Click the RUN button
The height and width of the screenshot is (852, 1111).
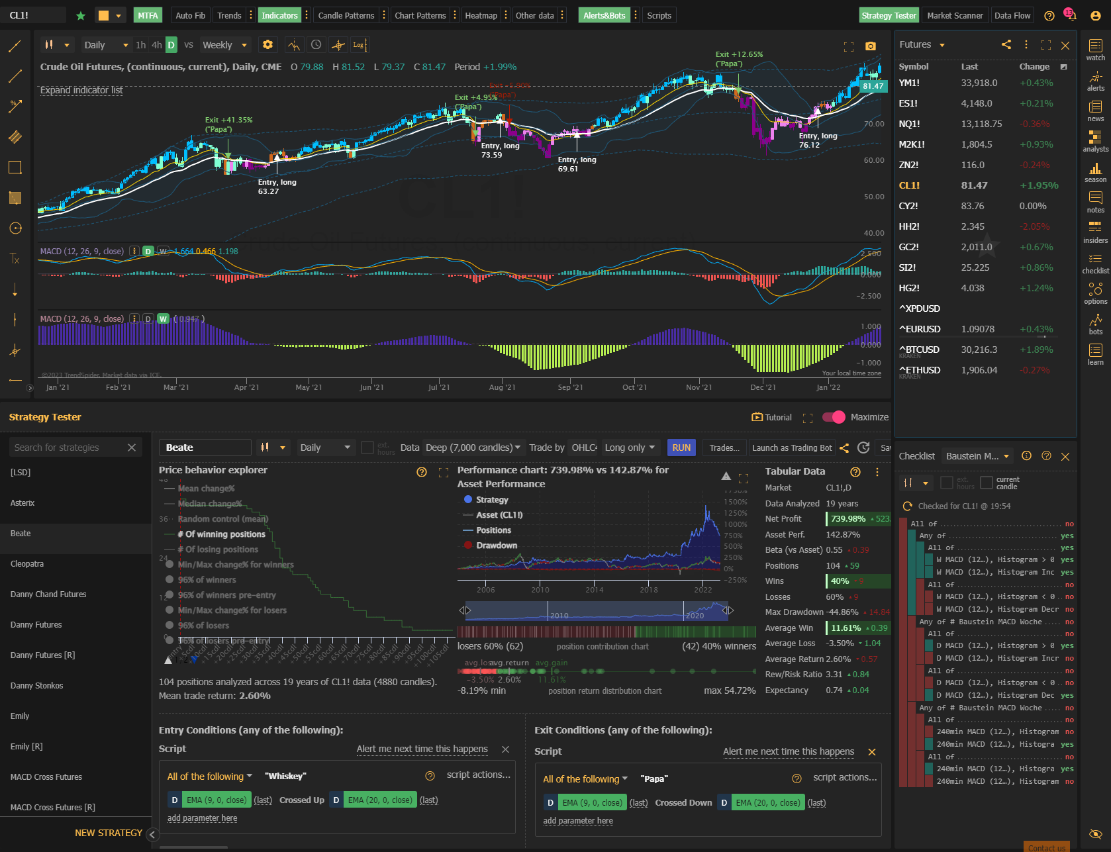coord(681,448)
